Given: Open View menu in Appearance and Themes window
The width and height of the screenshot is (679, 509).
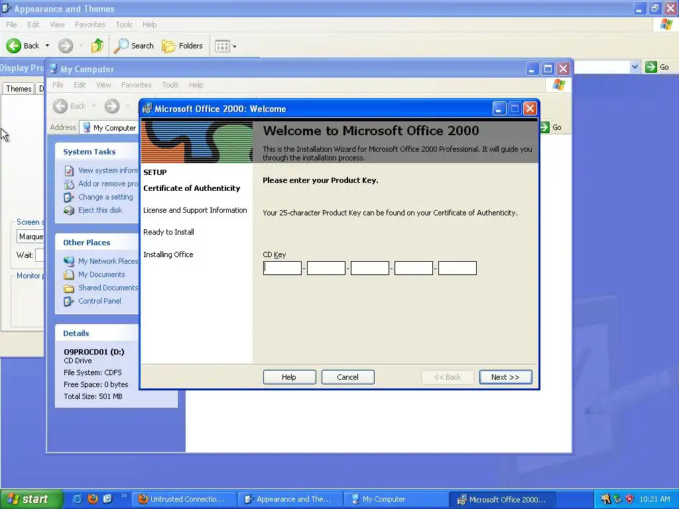Looking at the screenshot, I should coord(57,25).
